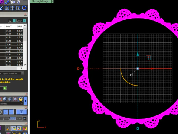Click the yellow-arrow icon with white square
The width and height of the screenshot is (178, 134).
coord(14,128)
